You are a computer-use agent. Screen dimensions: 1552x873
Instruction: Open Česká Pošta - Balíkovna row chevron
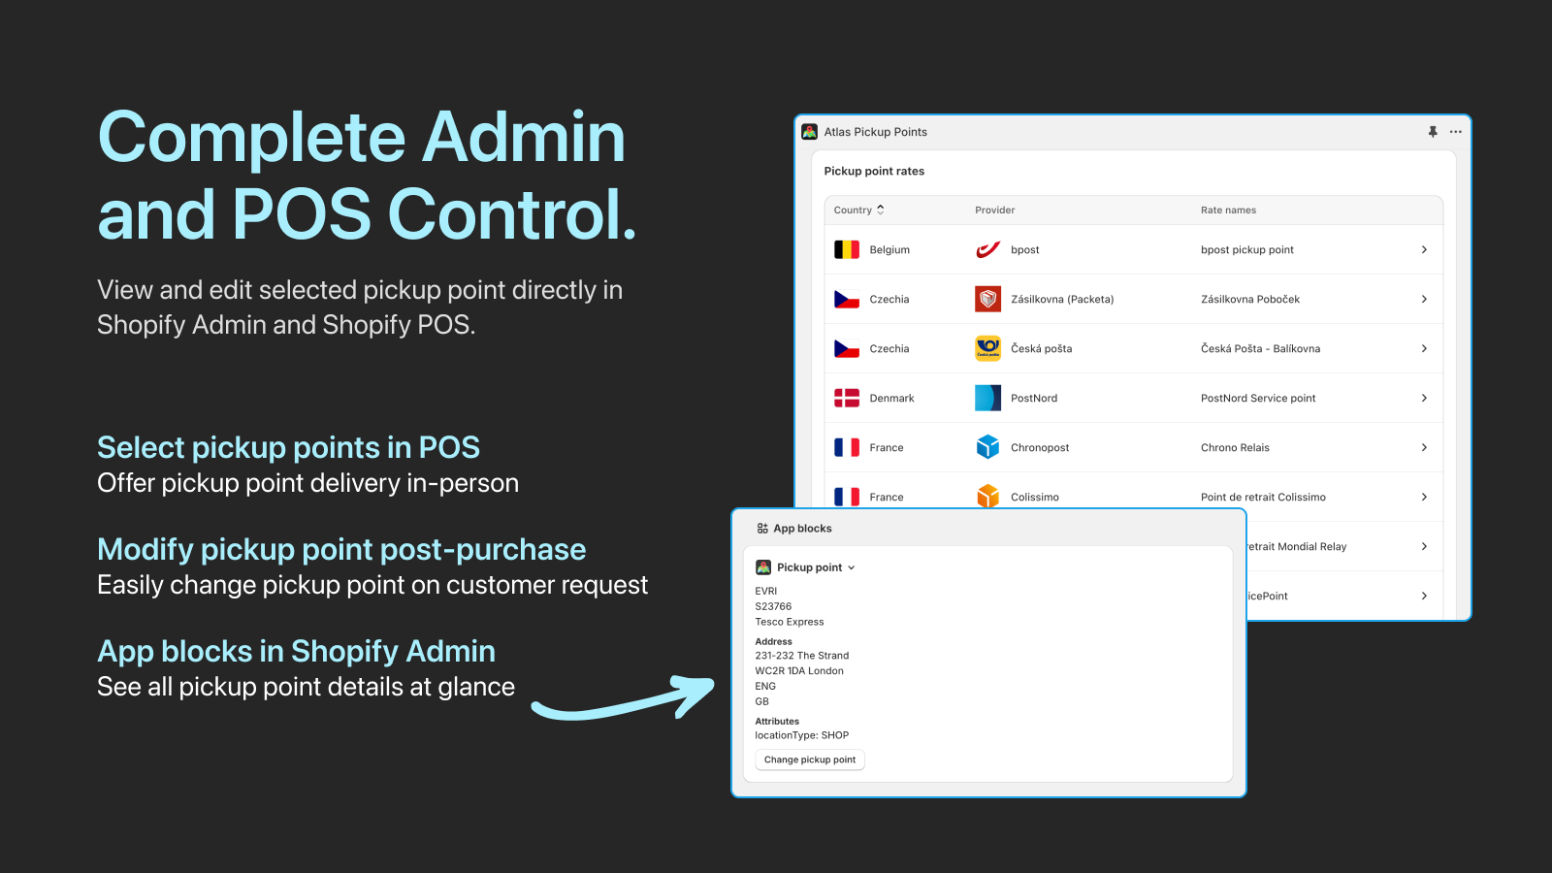tap(1424, 348)
